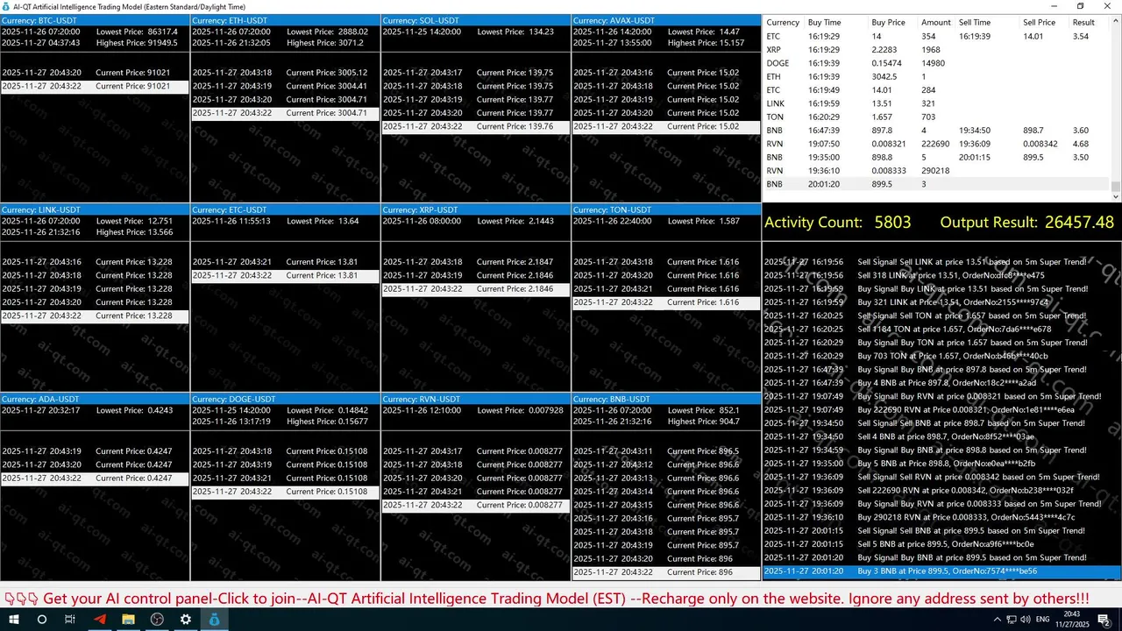This screenshot has height=631, width=1122.
Task: Select SOL panel highlighted row Current Price 139.76
Action: click(x=476, y=126)
